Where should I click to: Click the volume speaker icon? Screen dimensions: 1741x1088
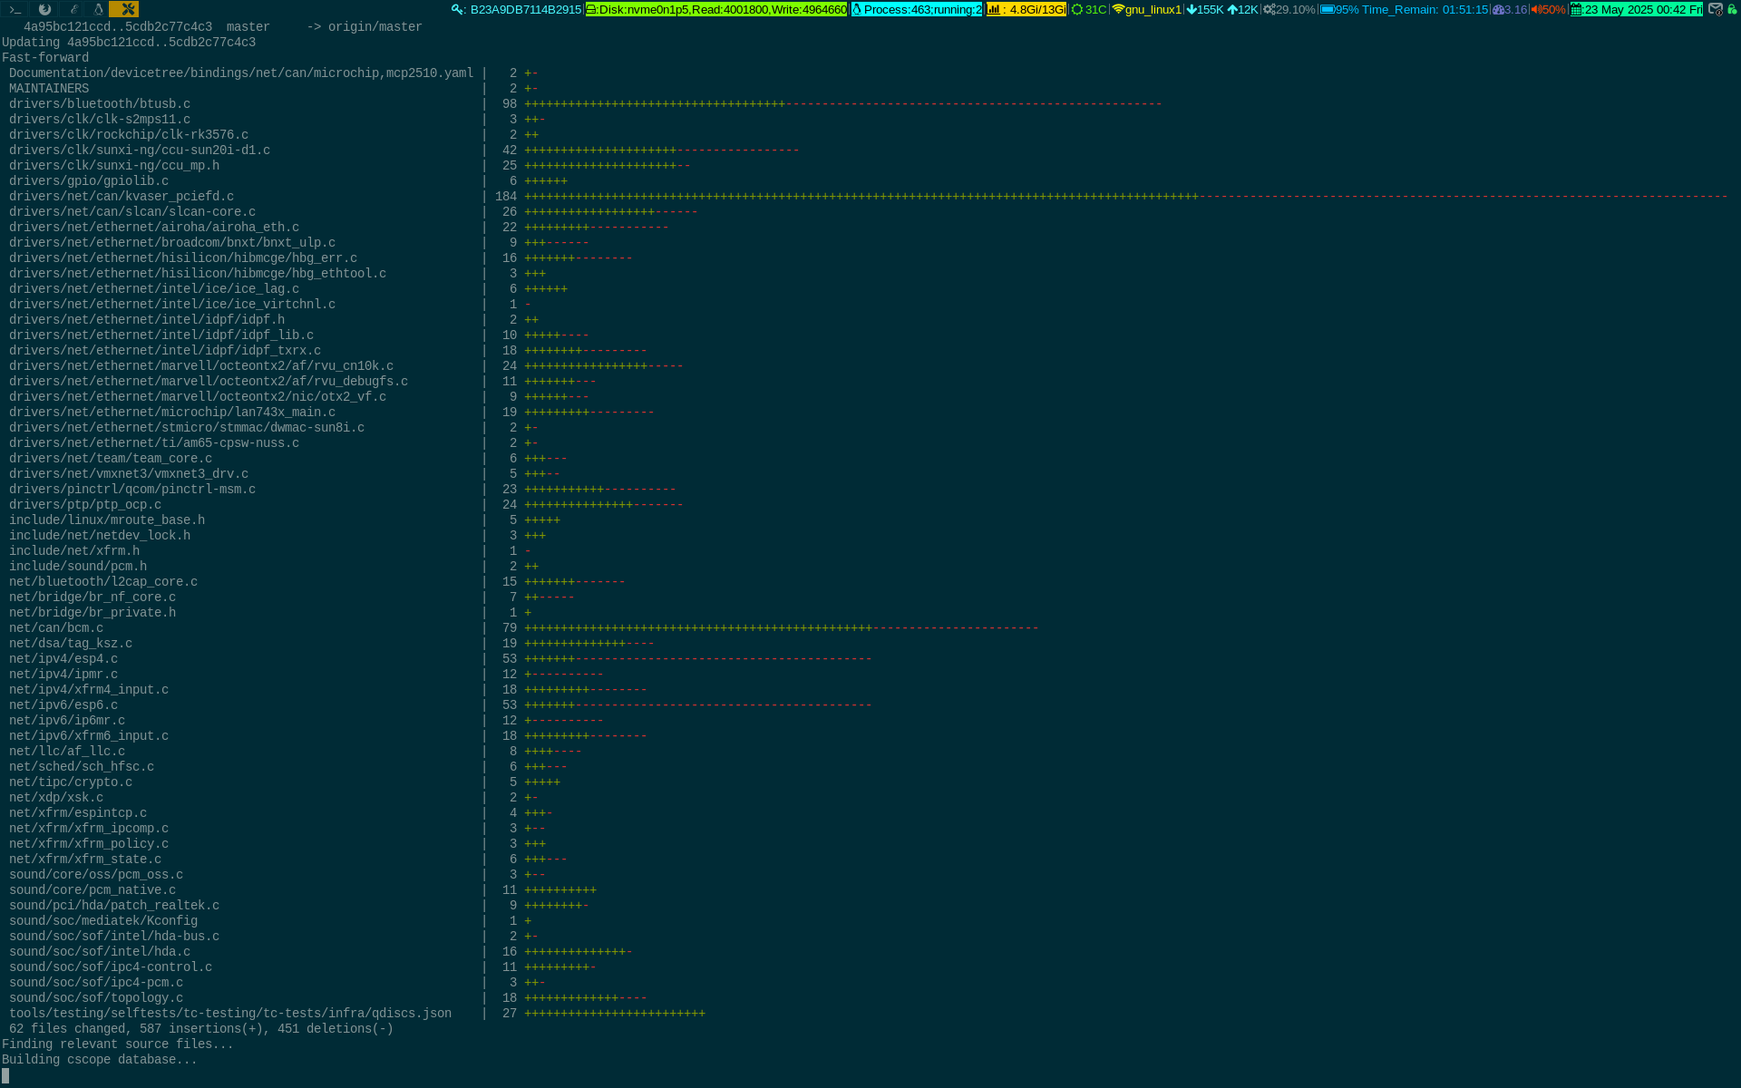point(1536,9)
